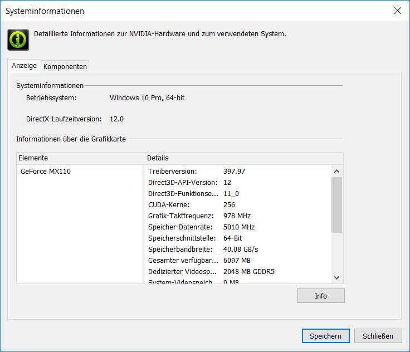Click the value 978 MHz

[x=237, y=216]
